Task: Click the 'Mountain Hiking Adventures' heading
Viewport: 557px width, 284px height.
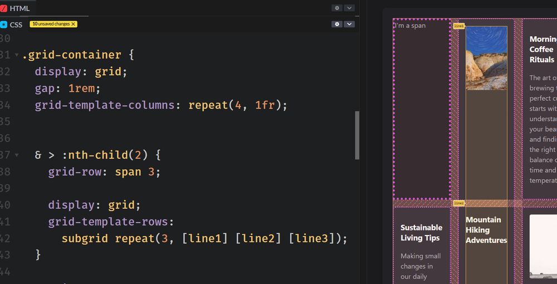Action: click(x=486, y=230)
